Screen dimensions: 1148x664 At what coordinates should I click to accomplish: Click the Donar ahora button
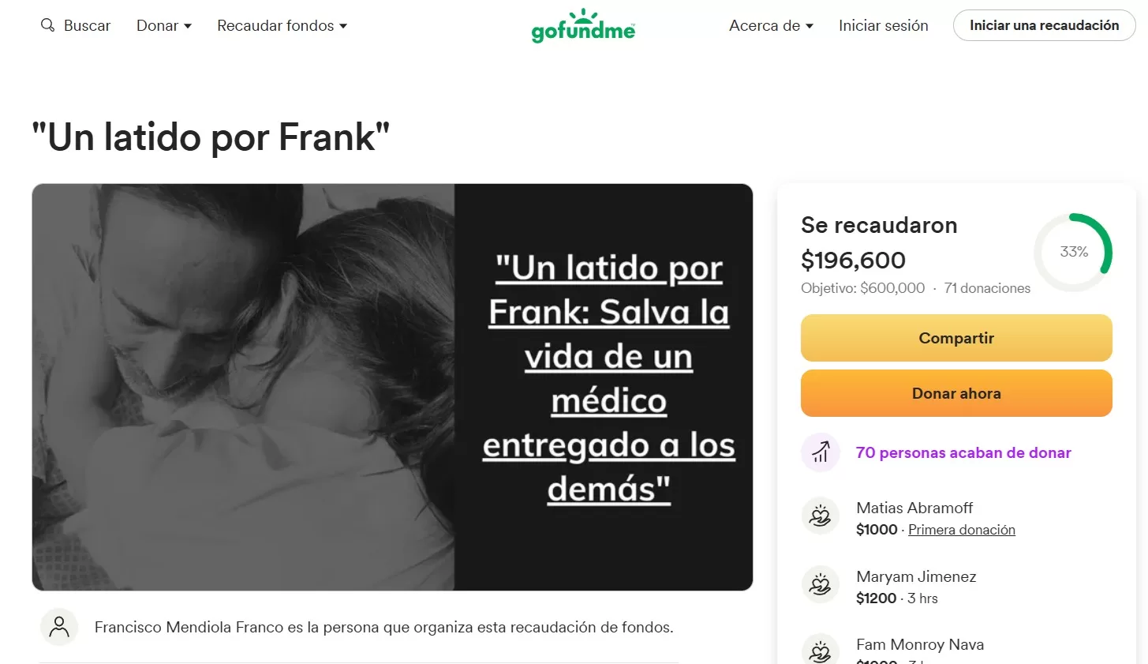coord(956,393)
